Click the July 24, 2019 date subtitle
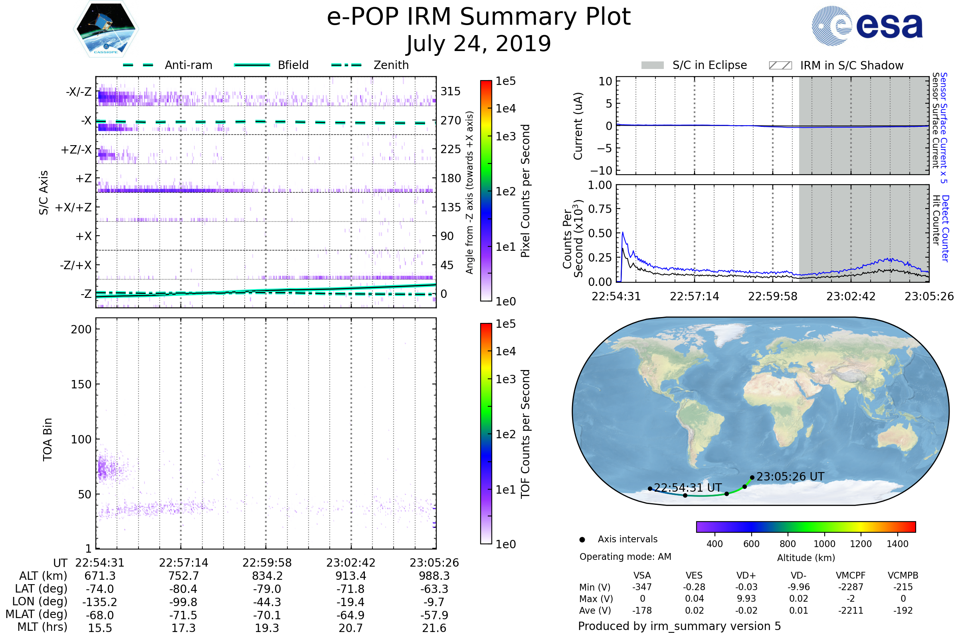 tap(479, 44)
